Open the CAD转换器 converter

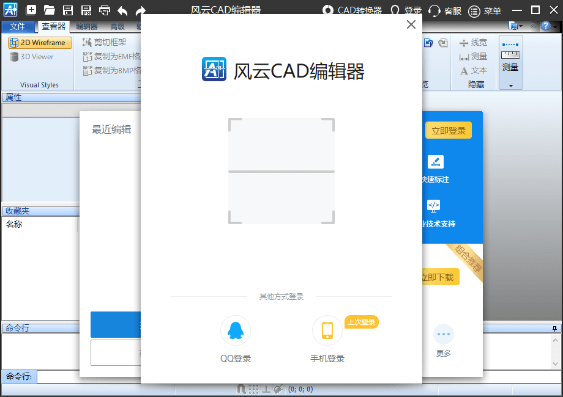pyautogui.click(x=352, y=10)
